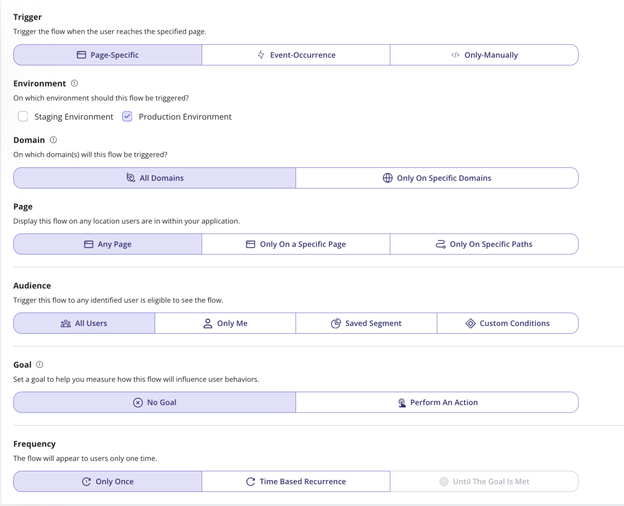Click the diamond icon on Custom Conditions
Viewport: 624px width, 506px height.
(470, 323)
